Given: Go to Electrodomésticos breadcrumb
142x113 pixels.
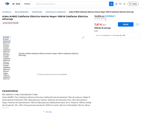Looking at the screenshot, I should 22,12.
